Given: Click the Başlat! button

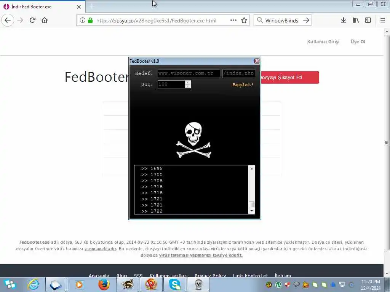Looking at the screenshot, I should [243, 85].
